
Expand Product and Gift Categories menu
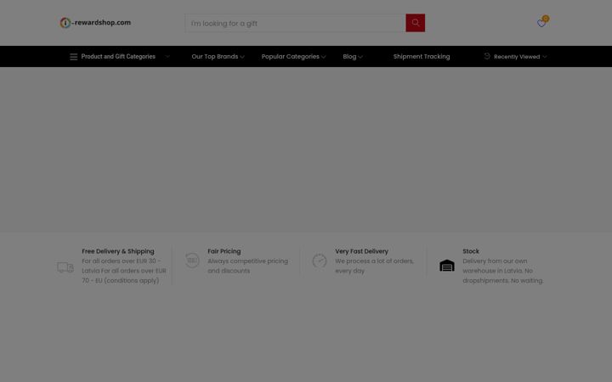click(x=120, y=57)
